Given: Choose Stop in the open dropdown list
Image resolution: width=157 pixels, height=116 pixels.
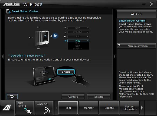Looking at the screenshot, I should 78,43.
